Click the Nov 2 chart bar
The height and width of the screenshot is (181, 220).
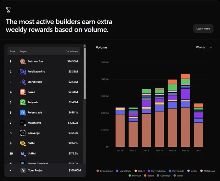pyautogui.click(x=133, y=127)
